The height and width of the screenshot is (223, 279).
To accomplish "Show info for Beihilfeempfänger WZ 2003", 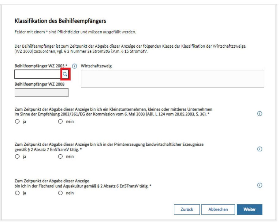I will click(x=74, y=66).
